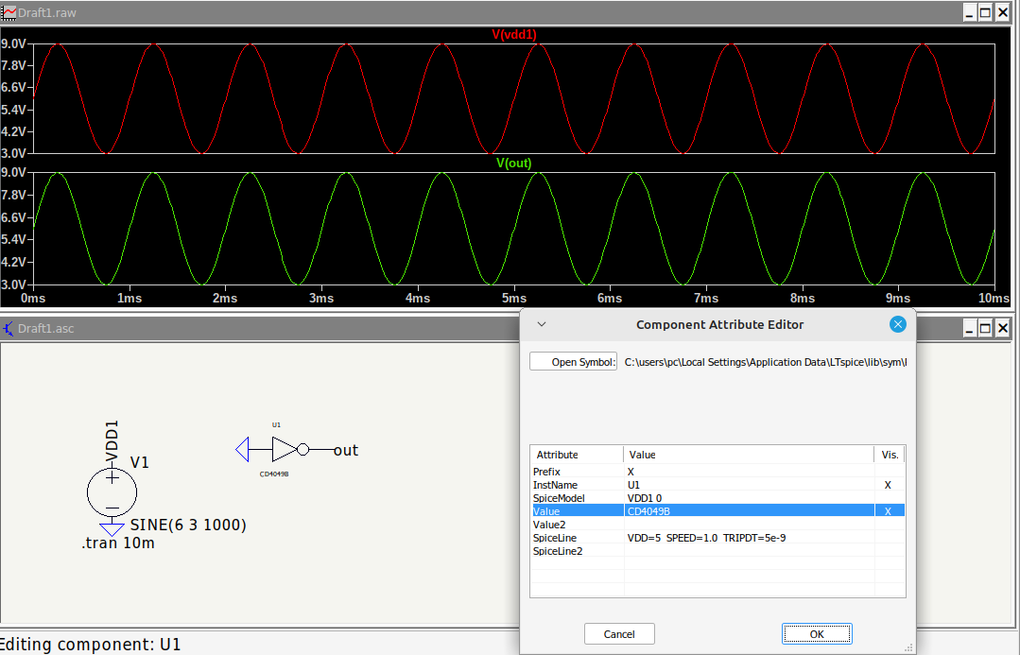Viewport: 1020px width, 655px height.
Task: Click the blue input port triangle
Action: (x=242, y=449)
